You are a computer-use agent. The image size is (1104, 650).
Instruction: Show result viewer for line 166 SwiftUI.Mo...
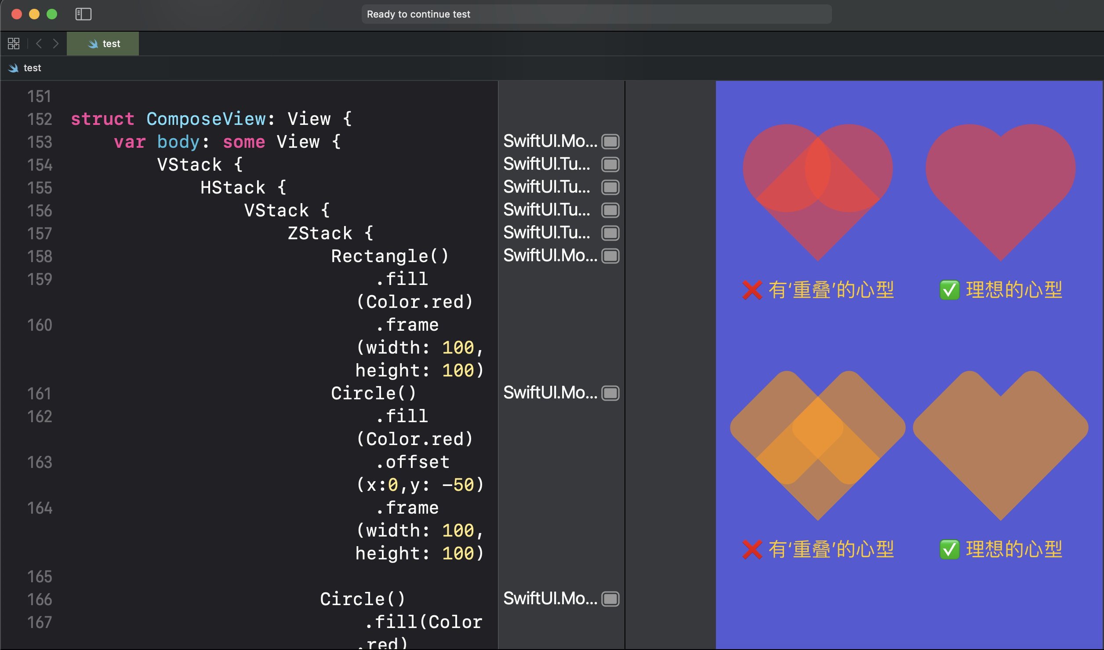pos(610,599)
